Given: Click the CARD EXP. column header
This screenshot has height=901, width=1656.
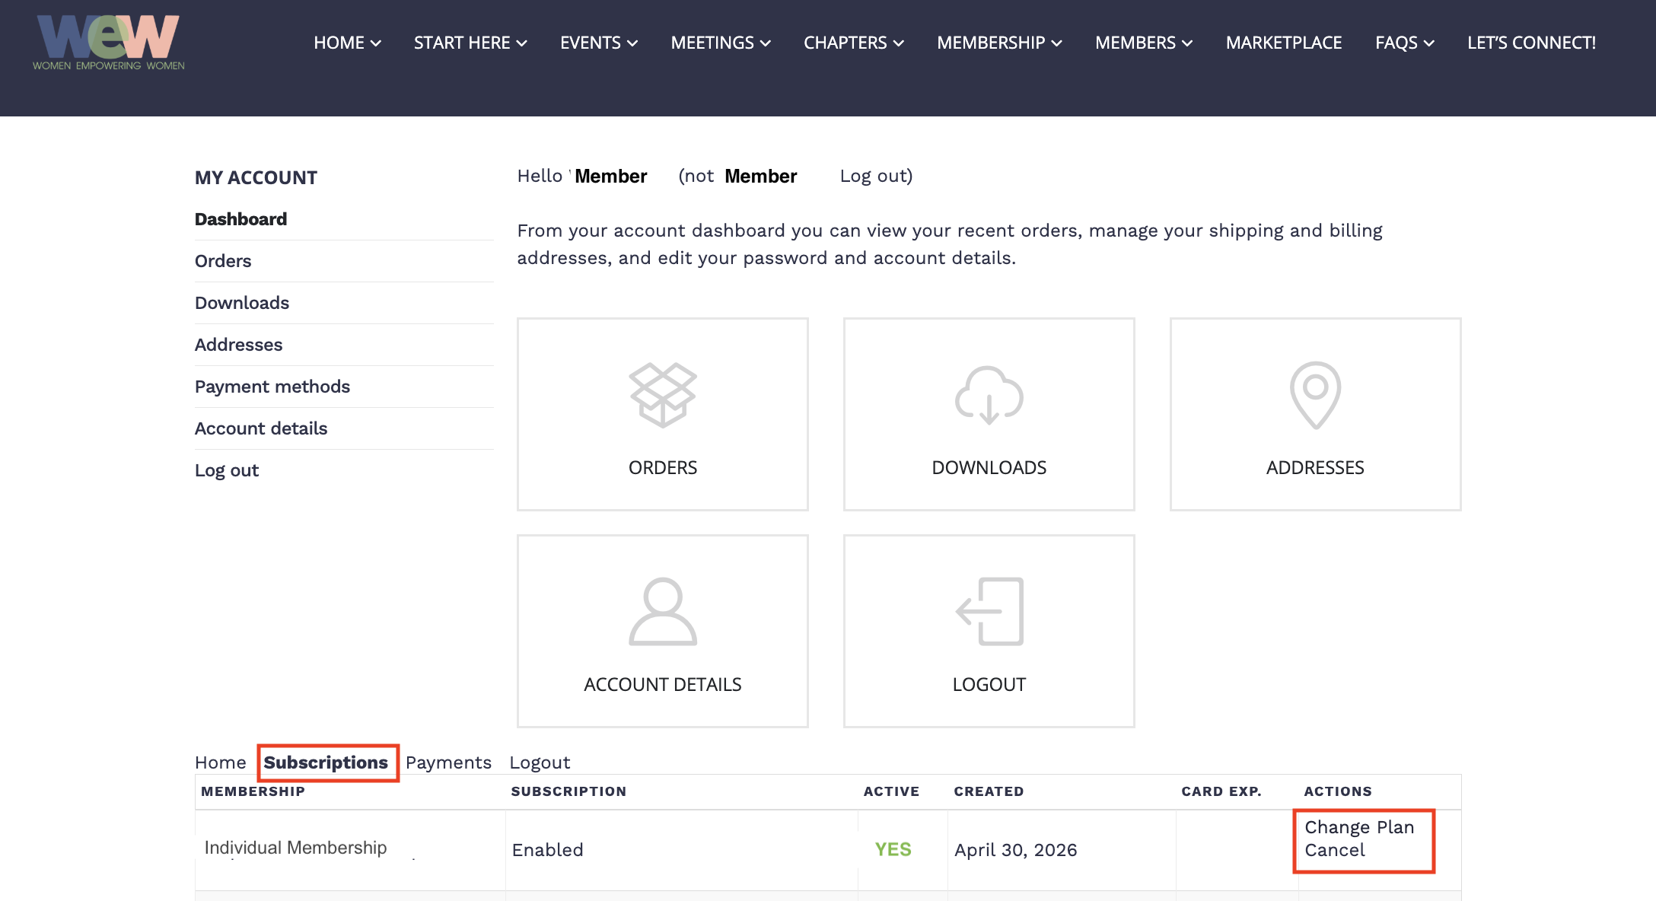Looking at the screenshot, I should [1221, 791].
